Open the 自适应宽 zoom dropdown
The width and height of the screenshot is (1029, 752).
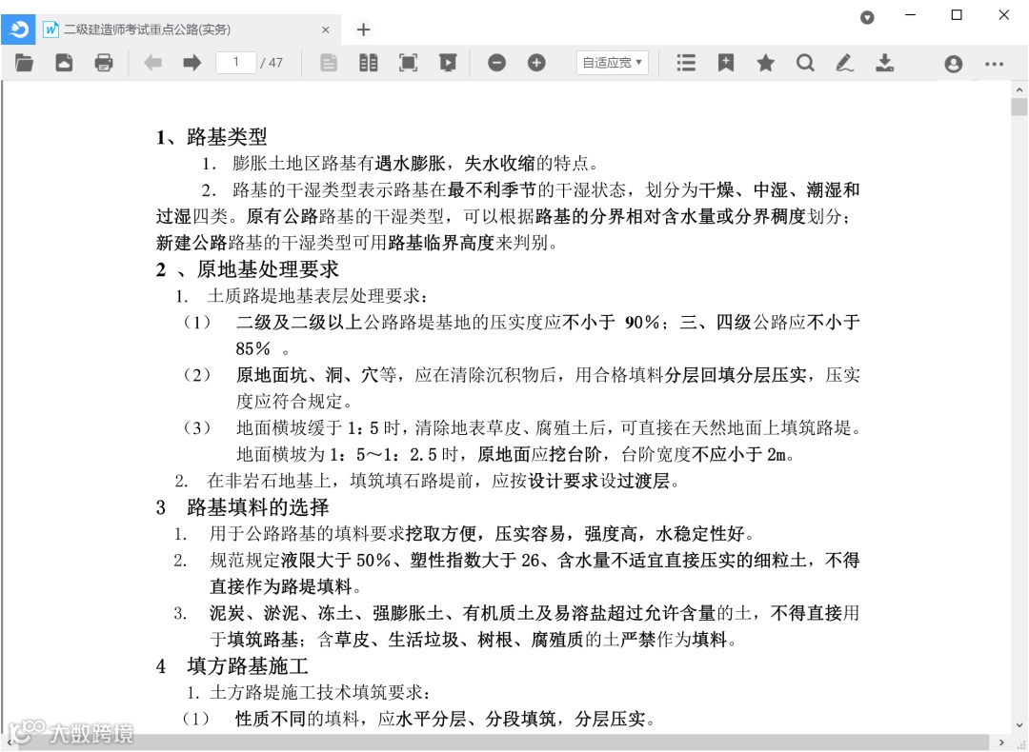coord(613,63)
